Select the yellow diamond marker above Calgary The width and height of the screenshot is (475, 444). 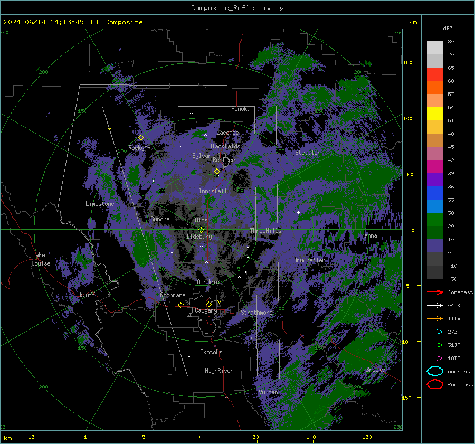[x=208, y=304]
